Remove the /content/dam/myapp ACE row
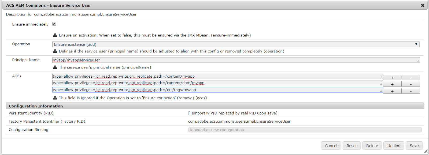 pyautogui.click(x=411, y=84)
